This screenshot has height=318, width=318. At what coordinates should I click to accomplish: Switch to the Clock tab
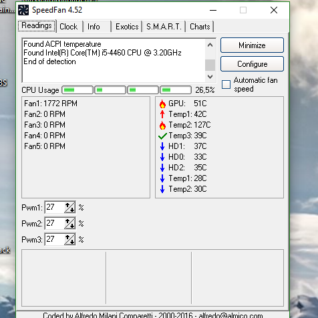tap(69, 27)
